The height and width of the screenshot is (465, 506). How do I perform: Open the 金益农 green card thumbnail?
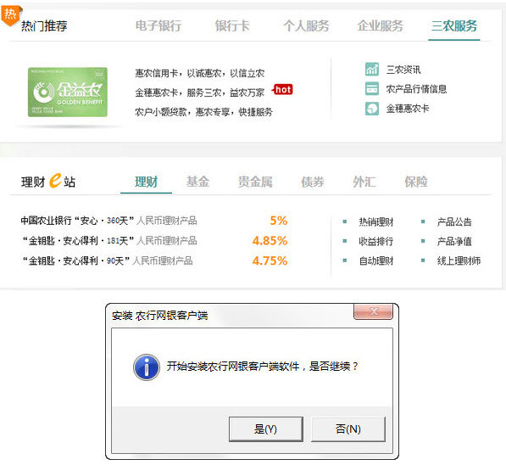pyautogui.click(x=68, y=92)
